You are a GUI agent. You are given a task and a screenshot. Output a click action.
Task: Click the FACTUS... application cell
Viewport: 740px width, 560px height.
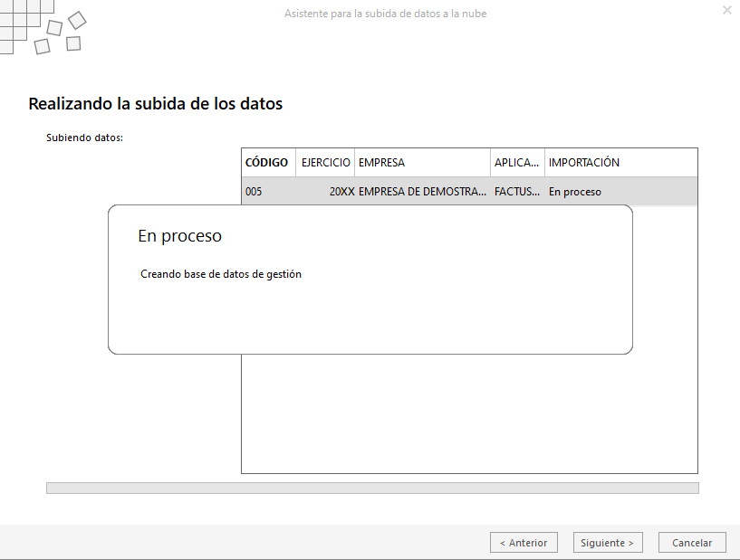coord(517,192)
